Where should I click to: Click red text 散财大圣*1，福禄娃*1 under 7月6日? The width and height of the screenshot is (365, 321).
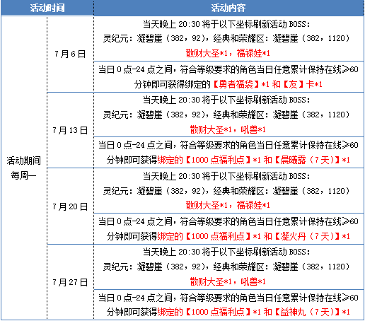coord(228,53)
